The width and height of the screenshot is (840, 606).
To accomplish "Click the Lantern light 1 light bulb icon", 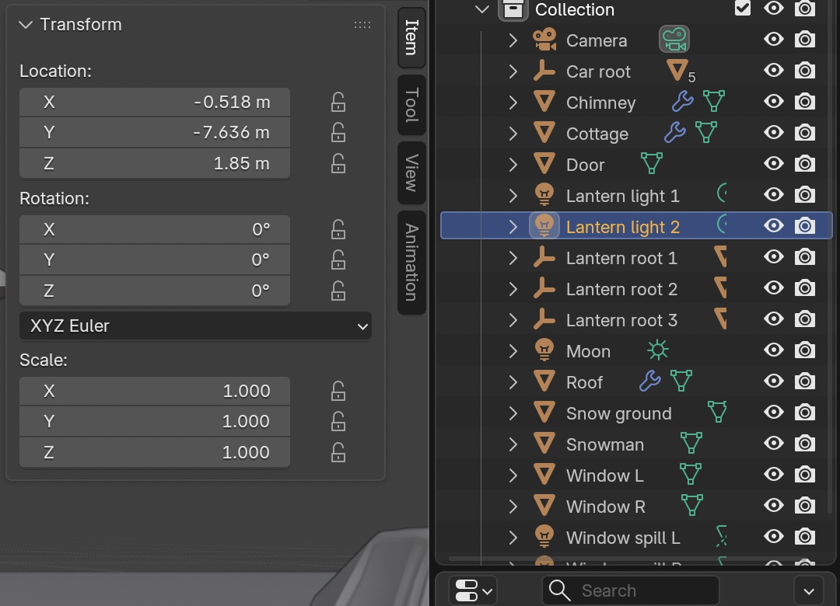I will tap(544, 195).
